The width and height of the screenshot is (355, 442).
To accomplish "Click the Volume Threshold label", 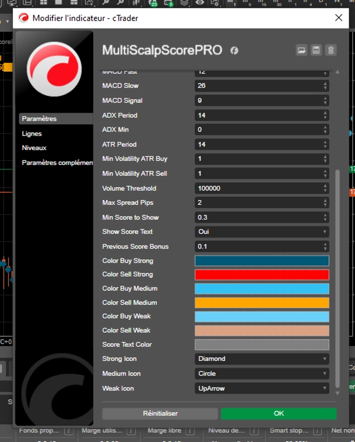I will point(129,188).
